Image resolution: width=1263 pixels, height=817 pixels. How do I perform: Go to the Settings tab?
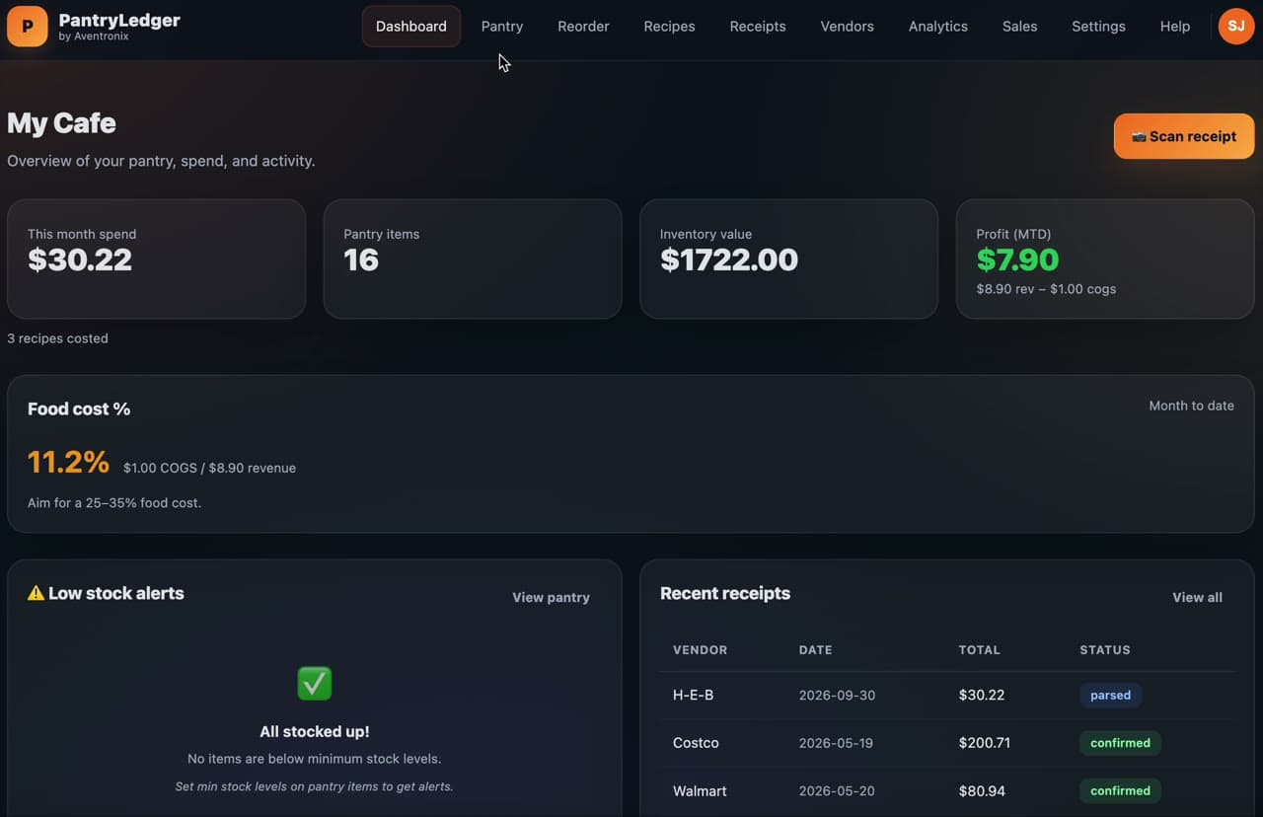coord(1098,27)
